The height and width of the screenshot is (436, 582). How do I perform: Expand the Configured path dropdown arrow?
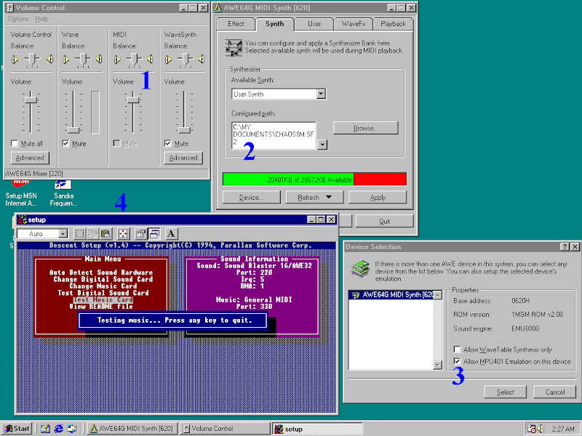coord(322,144)
